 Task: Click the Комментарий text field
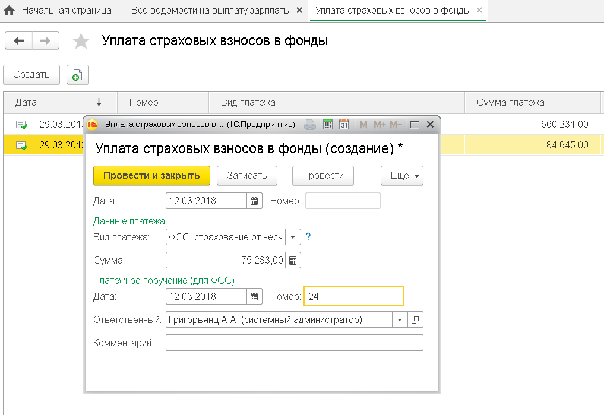[295, 343]
